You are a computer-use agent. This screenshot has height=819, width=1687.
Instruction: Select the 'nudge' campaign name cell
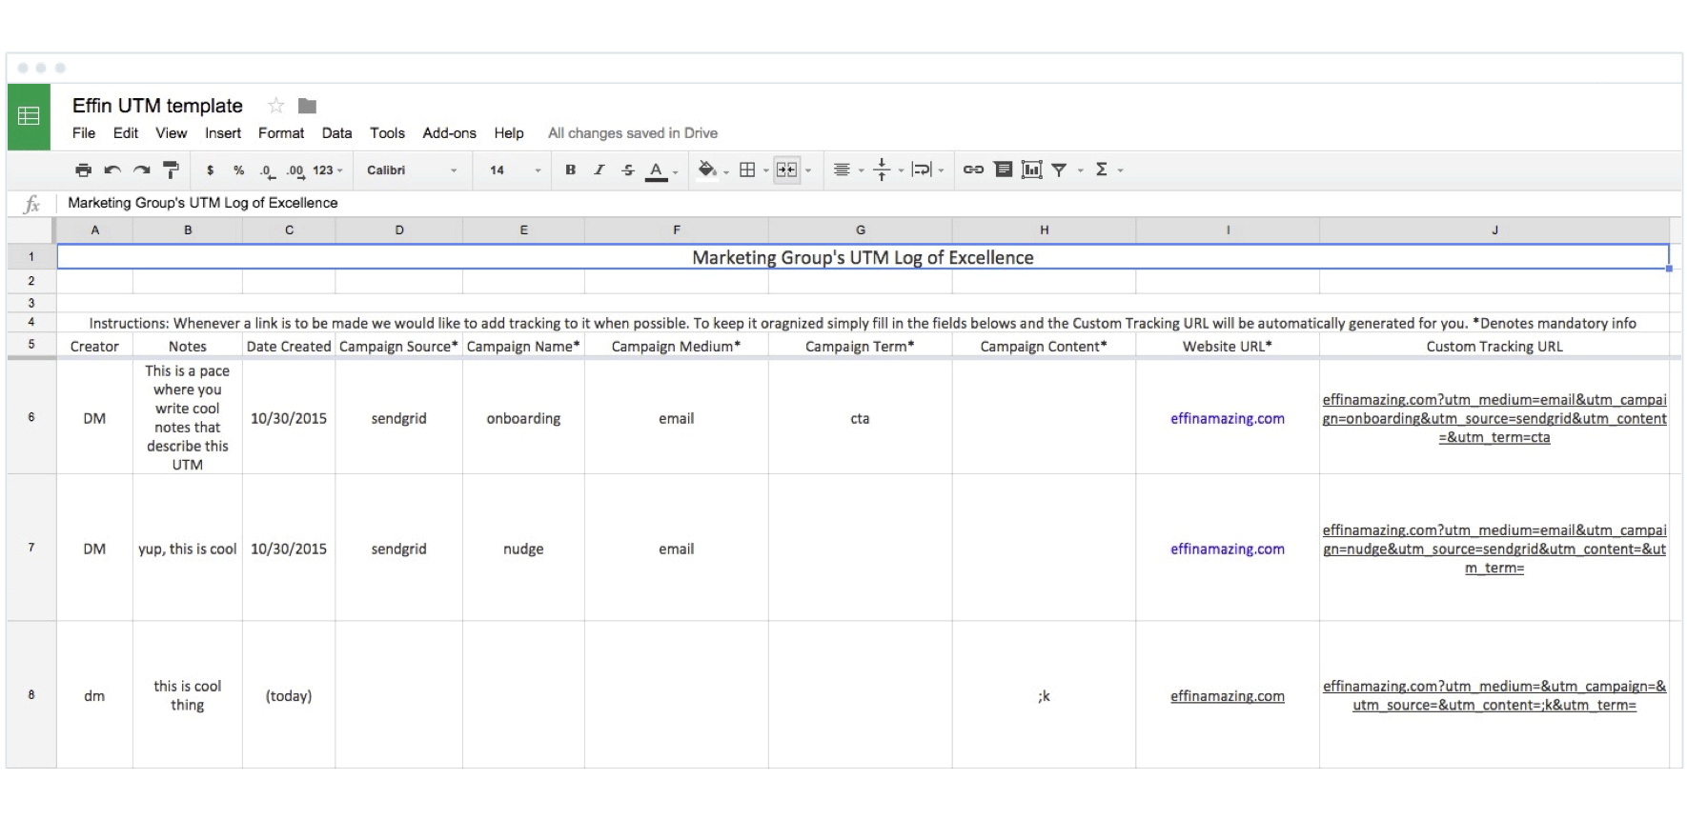coord(523,549)
